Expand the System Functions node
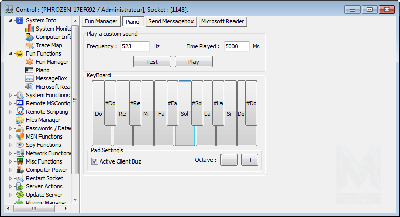 pyautogui.click(x=12, y=95)
